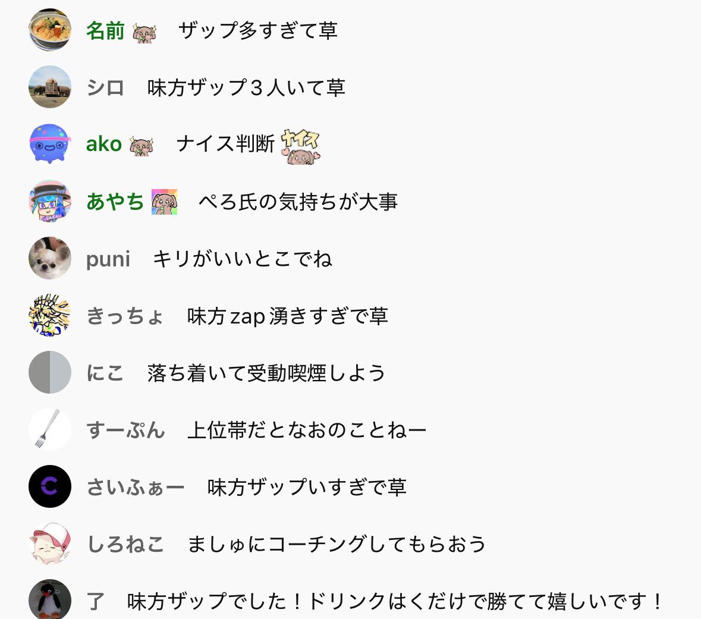
Task: Click the member badge next to ako
Action: [x=142, y=146]
